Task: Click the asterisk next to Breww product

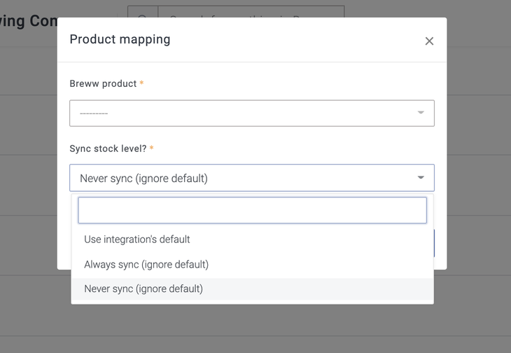Action: pos(142,83)
